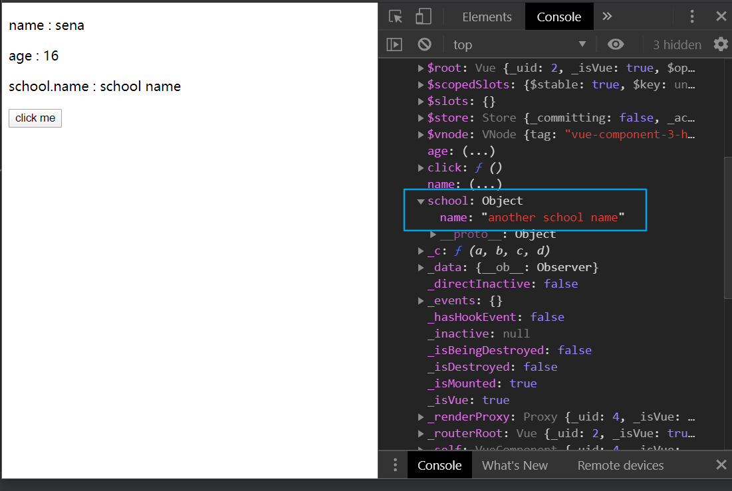The image size is (732, 491).
Task: Expand the _data Observer entry
Action: click(421, 268)
